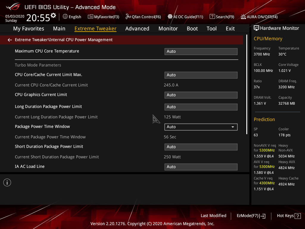
Task: Click the info circle icon
Action: [x=7, y=182]
